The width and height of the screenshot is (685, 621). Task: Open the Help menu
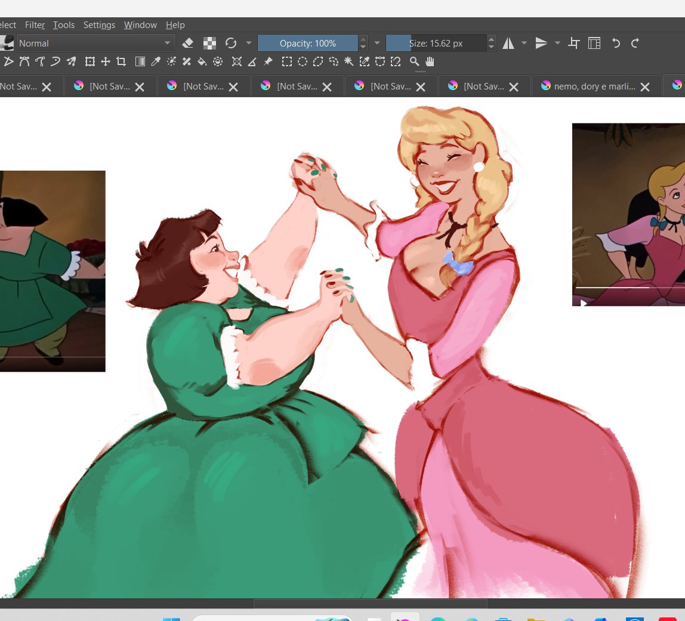click(175, 25)
